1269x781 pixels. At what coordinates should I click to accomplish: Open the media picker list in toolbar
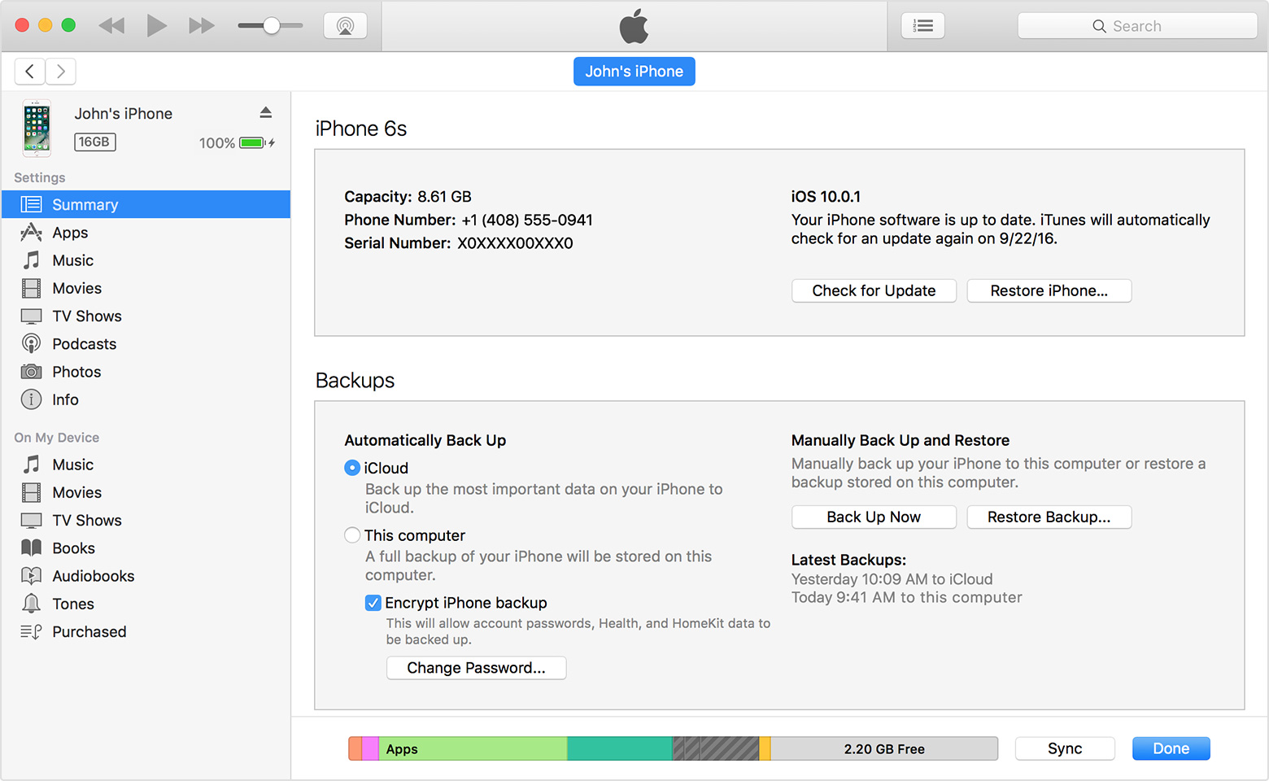point(922,25)
